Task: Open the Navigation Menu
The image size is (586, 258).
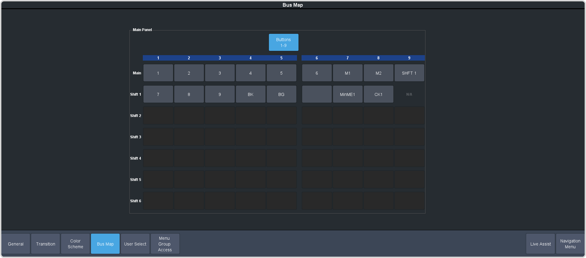Action: pos(570,244)
